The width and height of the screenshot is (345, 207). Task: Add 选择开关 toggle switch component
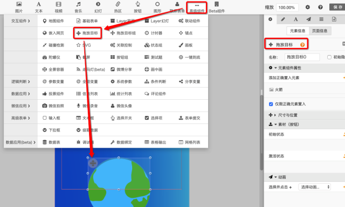coord(121,118)
